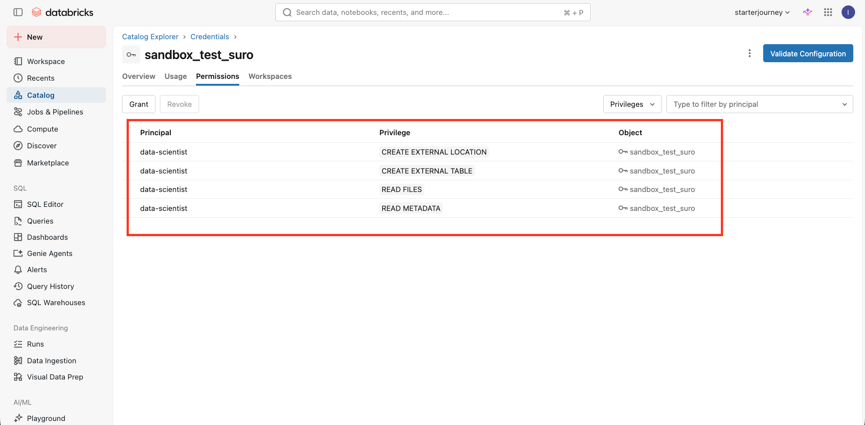Screen dimensions: 865x425
Task: Open Queries in the sidebar
Action: (56, 221)
